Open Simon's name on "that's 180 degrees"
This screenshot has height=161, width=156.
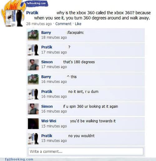point(47,62)
